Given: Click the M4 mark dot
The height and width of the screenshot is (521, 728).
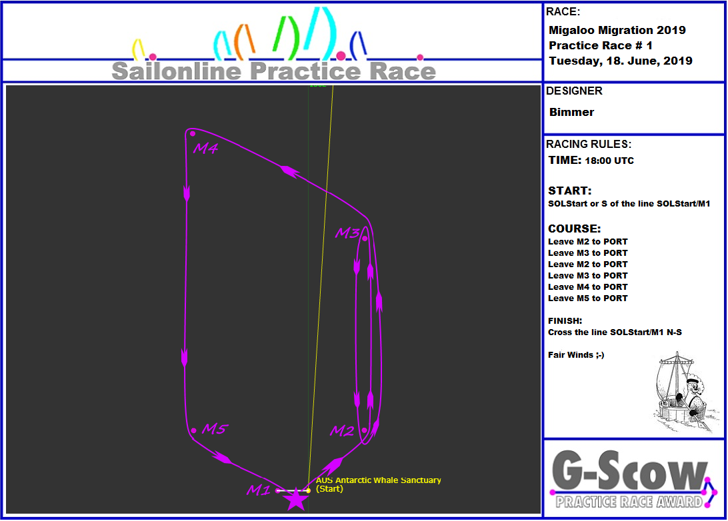Looking at the screenshot, I should pos(192,134).
